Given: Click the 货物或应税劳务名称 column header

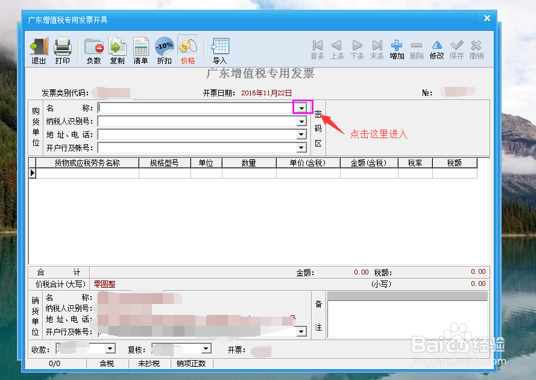Looking at the screenshot, I should click(x=87, y=163).
